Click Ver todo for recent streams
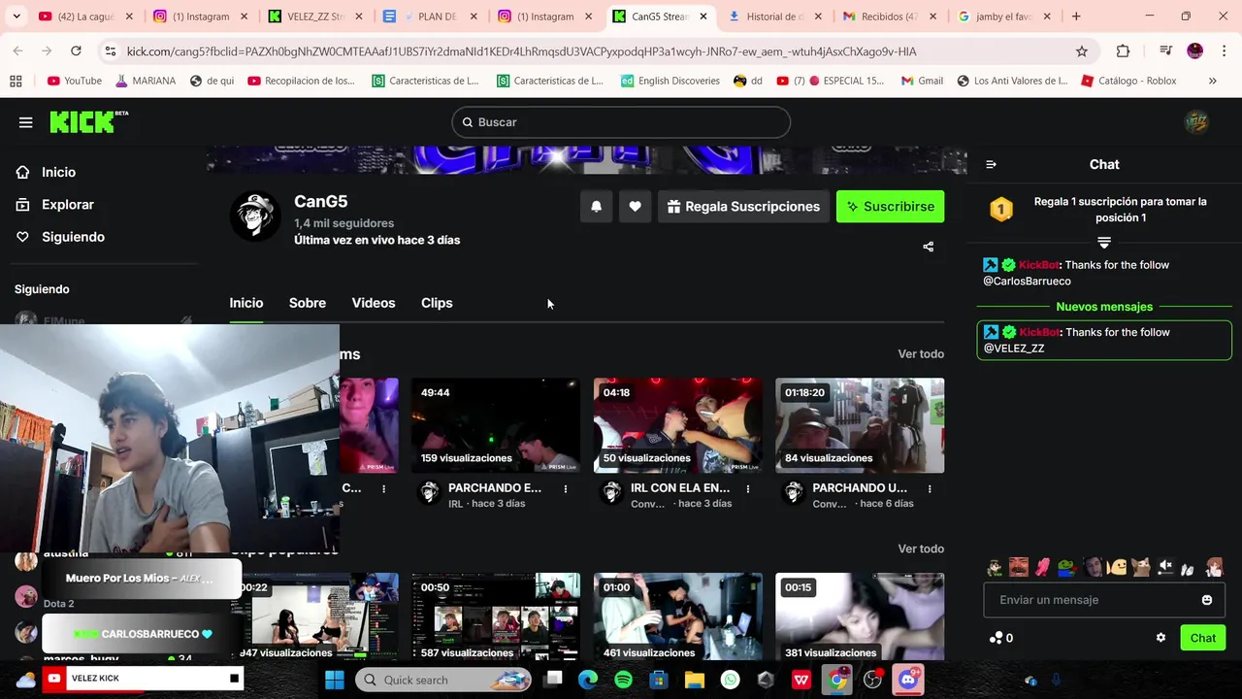The height and width of the screenshot is (699, 1242). pyautogui.click(x=921, y=354)
